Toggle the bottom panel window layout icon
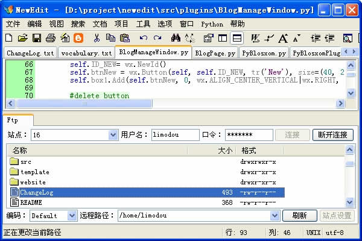 237,38
